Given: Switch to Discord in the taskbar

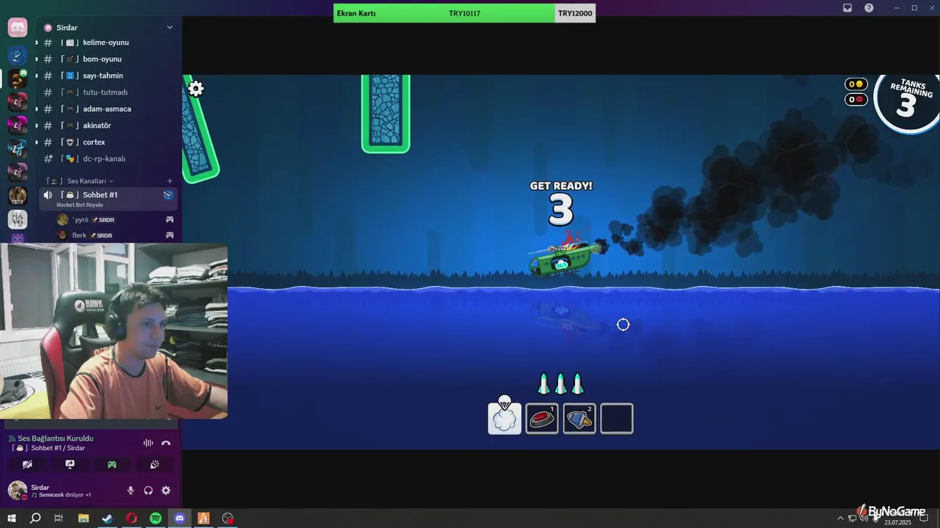Looking at the screenshot, I should point(180,518).
